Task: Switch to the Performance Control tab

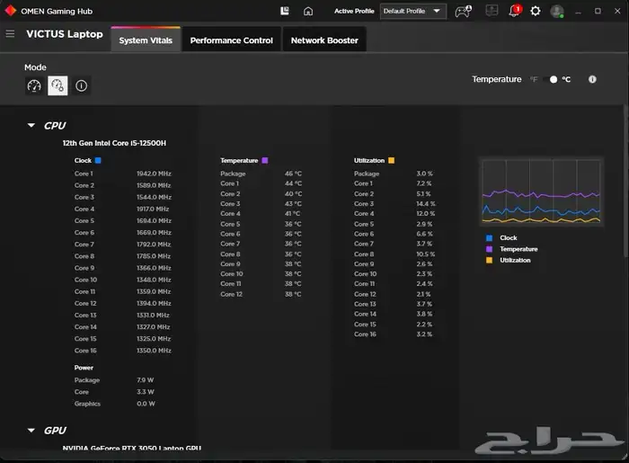Action: coord(231,40)
